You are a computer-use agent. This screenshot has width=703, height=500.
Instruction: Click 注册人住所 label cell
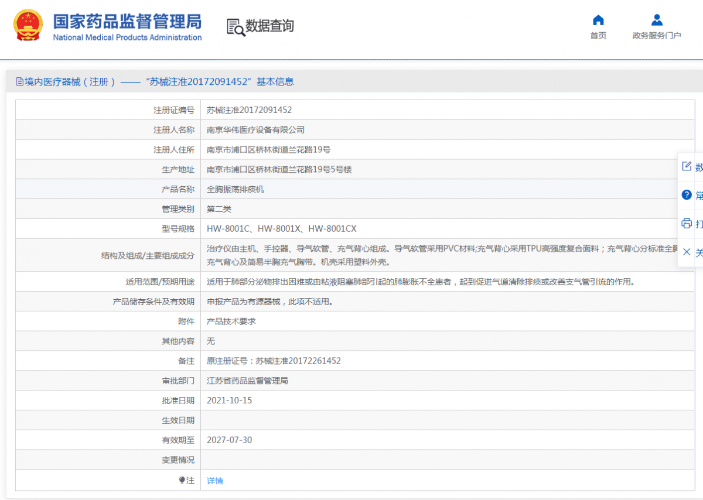(108, 150)
